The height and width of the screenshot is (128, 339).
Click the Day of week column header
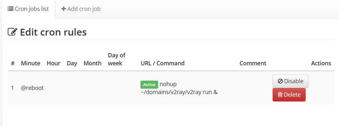116,59
